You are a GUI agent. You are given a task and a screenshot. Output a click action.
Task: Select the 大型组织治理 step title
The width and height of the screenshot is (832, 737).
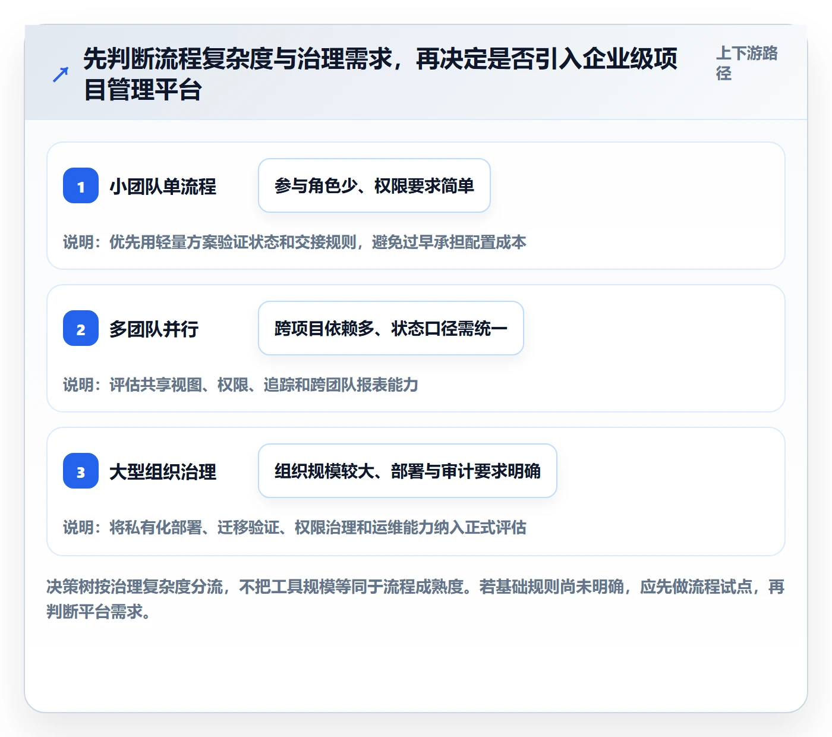pos(163,472)
